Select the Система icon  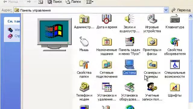click(129, 64)
